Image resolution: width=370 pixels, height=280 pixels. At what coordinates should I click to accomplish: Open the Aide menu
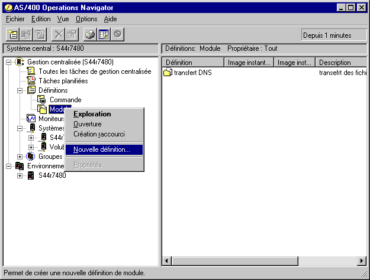111,19
